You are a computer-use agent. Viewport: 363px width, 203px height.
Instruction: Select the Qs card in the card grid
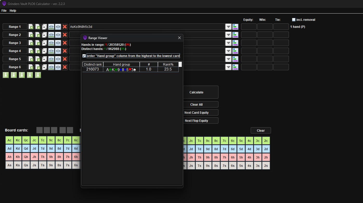[26, 166]
